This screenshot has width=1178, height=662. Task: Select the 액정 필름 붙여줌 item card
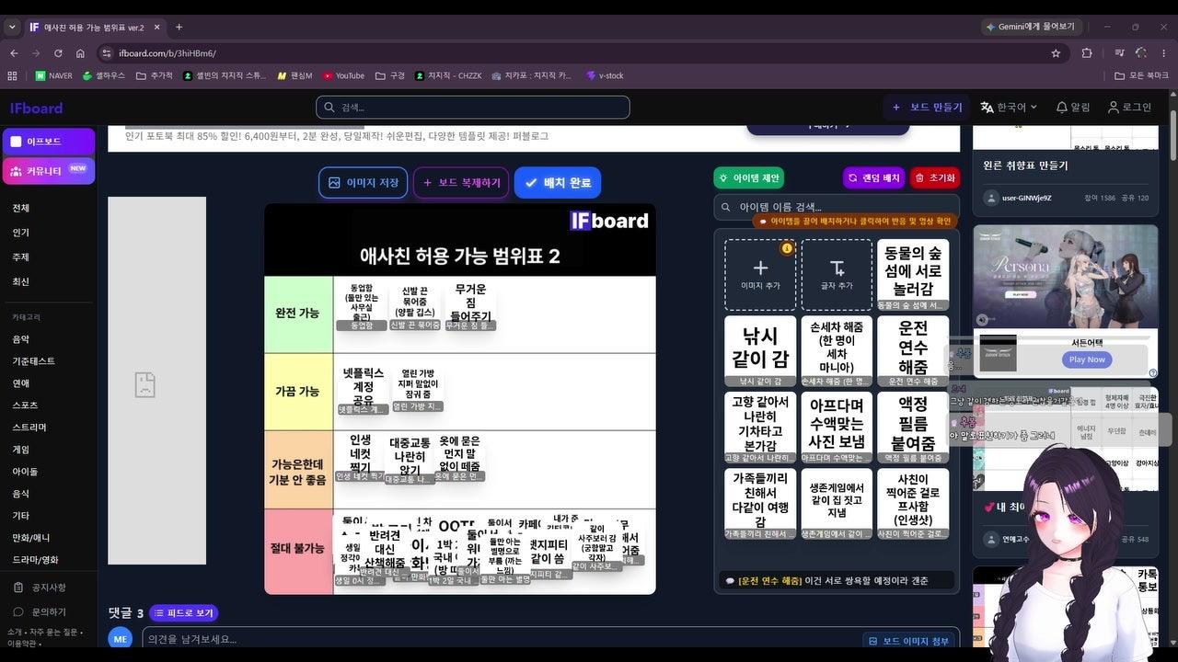(913, 428)
